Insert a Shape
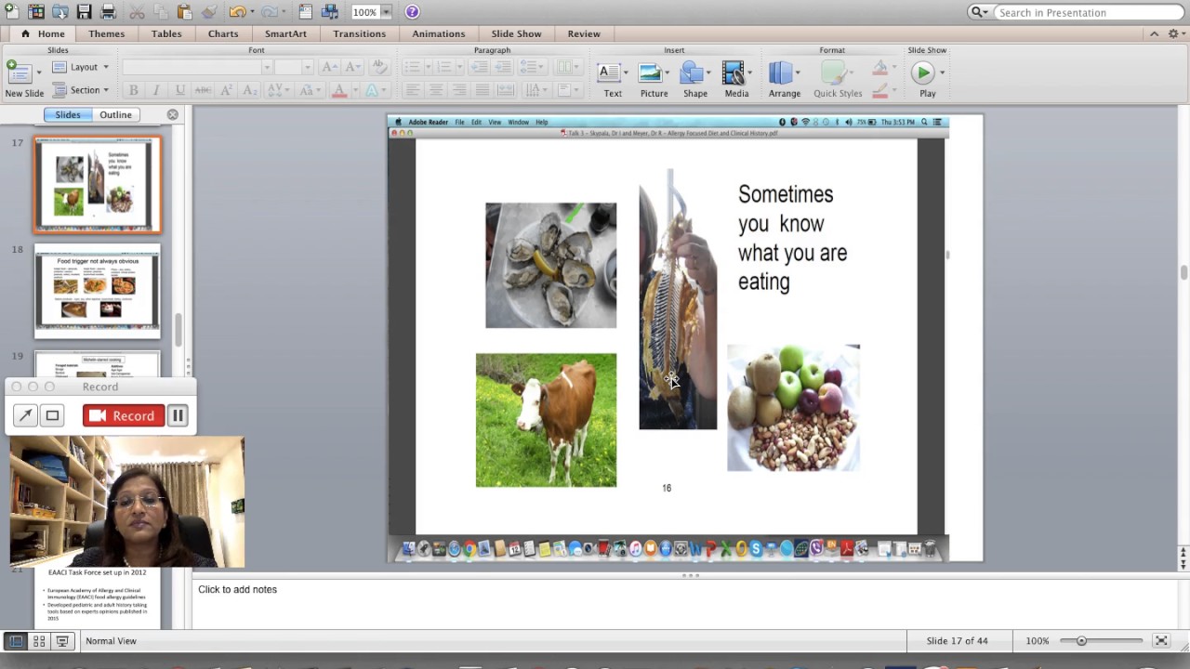 (695, 79)
